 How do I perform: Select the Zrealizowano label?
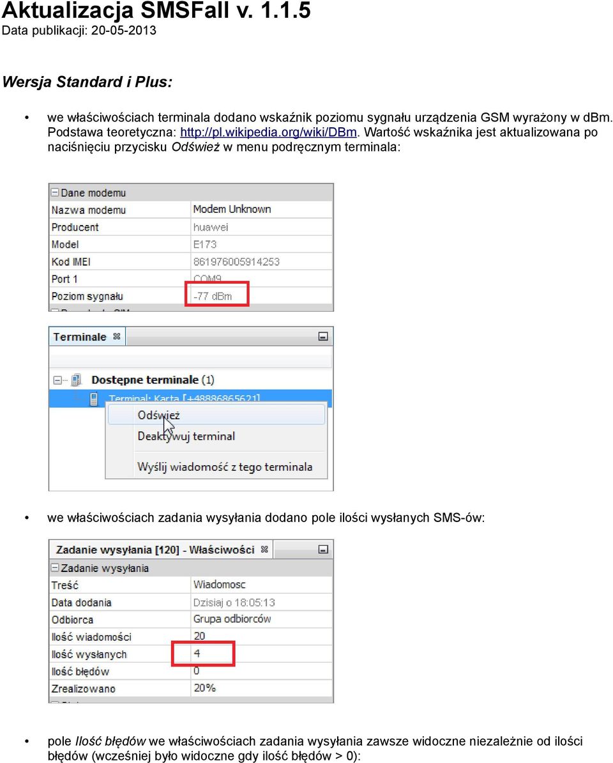[x=83, y=689]
